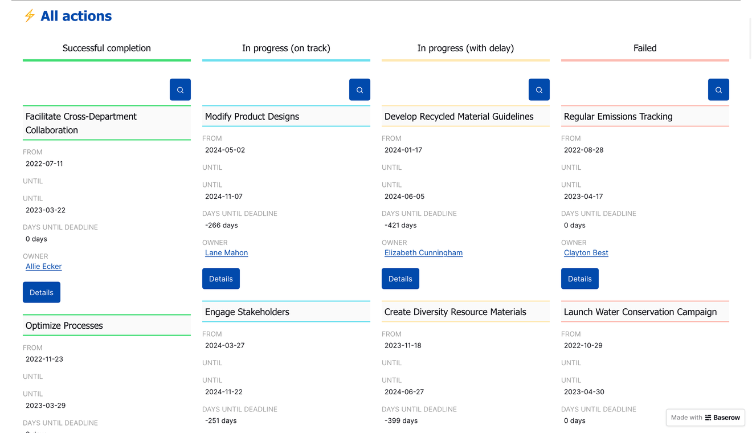The width and height of the screenshot is (752, 433).
Task: Open Elizabeth Cunningham owner link
Action: (423, 252)
